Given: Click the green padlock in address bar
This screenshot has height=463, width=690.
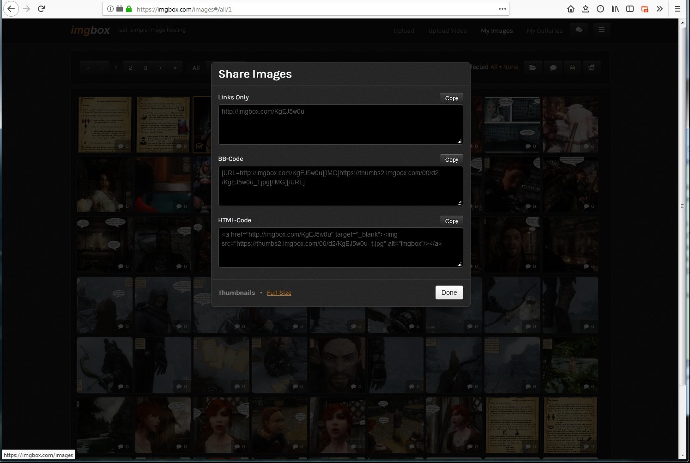Looking at the screenshot, I should [129, 9].
